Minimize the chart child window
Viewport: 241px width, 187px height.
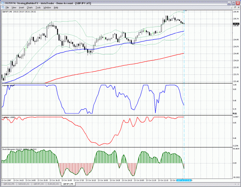pos(232,7)
